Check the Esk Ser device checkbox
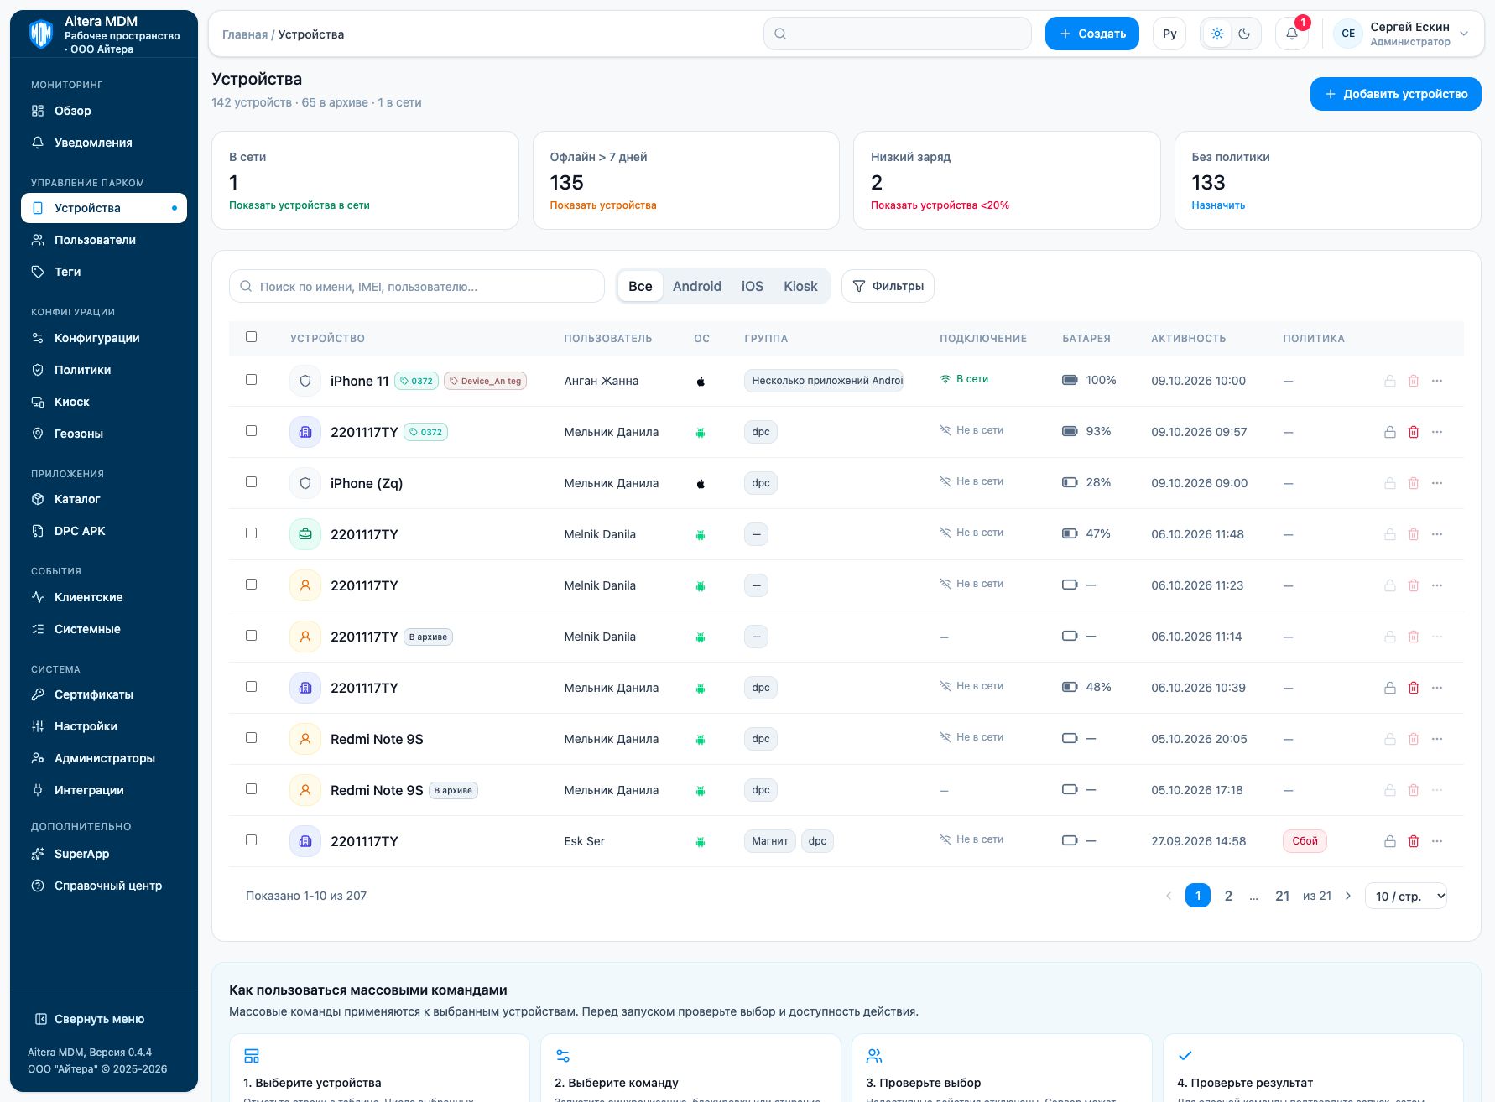Screen dimensions: 1495x1102 (x=251, y=840)
